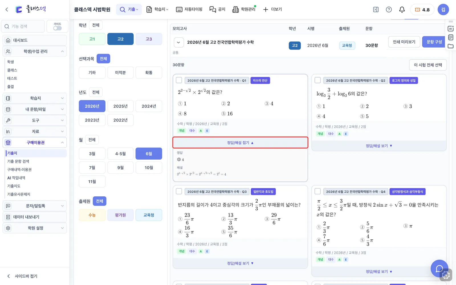
Task: Select the 고1 grade filter
Action: click(x=92, y=39)
